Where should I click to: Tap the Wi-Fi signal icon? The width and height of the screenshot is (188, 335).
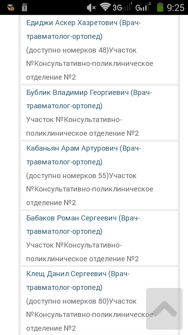pyautogui.click(x=105, y=7)
